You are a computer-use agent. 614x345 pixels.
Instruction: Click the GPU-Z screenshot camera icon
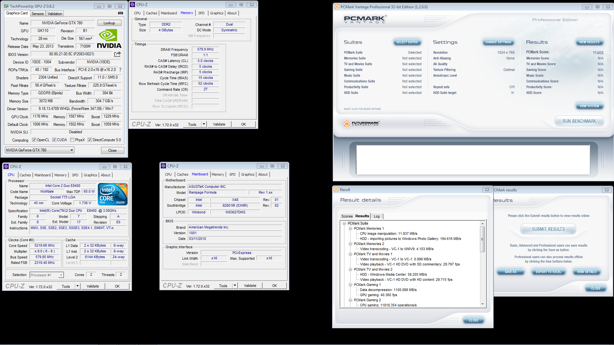tap(120, 13)
